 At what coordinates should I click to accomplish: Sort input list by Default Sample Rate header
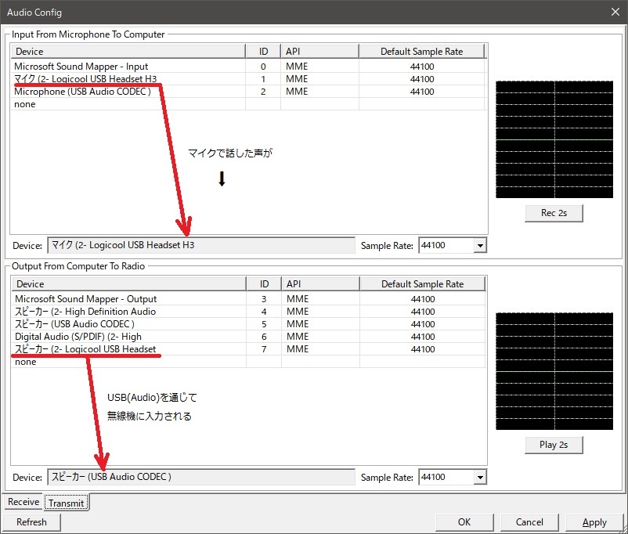coord(421,52)
